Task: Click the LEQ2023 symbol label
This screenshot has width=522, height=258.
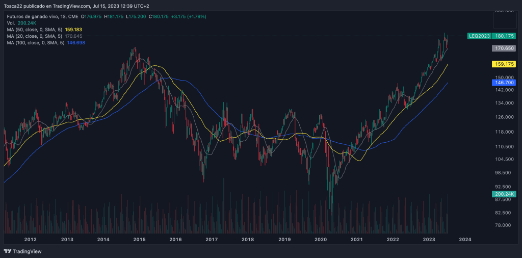Action: 479,36
